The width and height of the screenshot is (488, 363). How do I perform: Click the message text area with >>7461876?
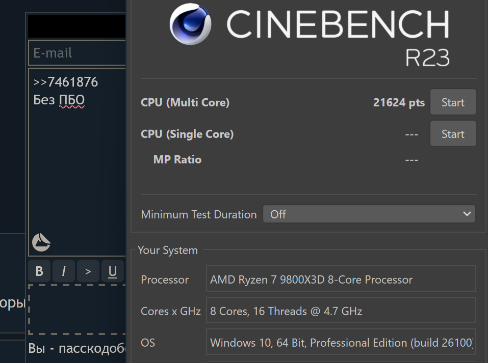pyautogui.click(x=77, y=162)
